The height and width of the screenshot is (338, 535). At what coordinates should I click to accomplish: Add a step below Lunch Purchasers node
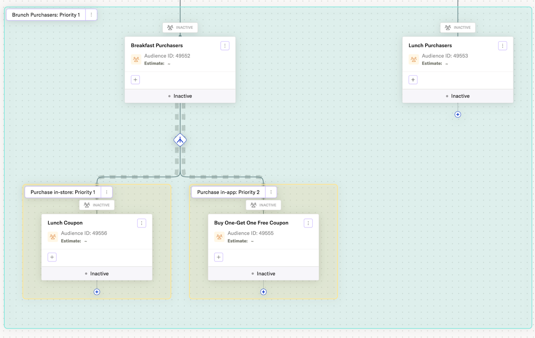pyautogui.click(x=458, y=115)
